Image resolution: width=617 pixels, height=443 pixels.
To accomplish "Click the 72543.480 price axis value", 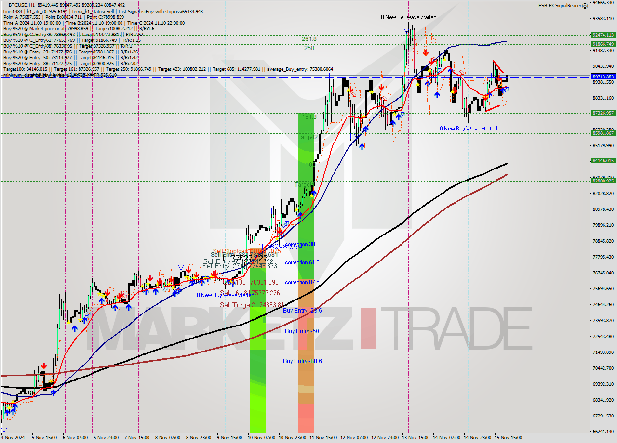I will (x=603, y=336).
